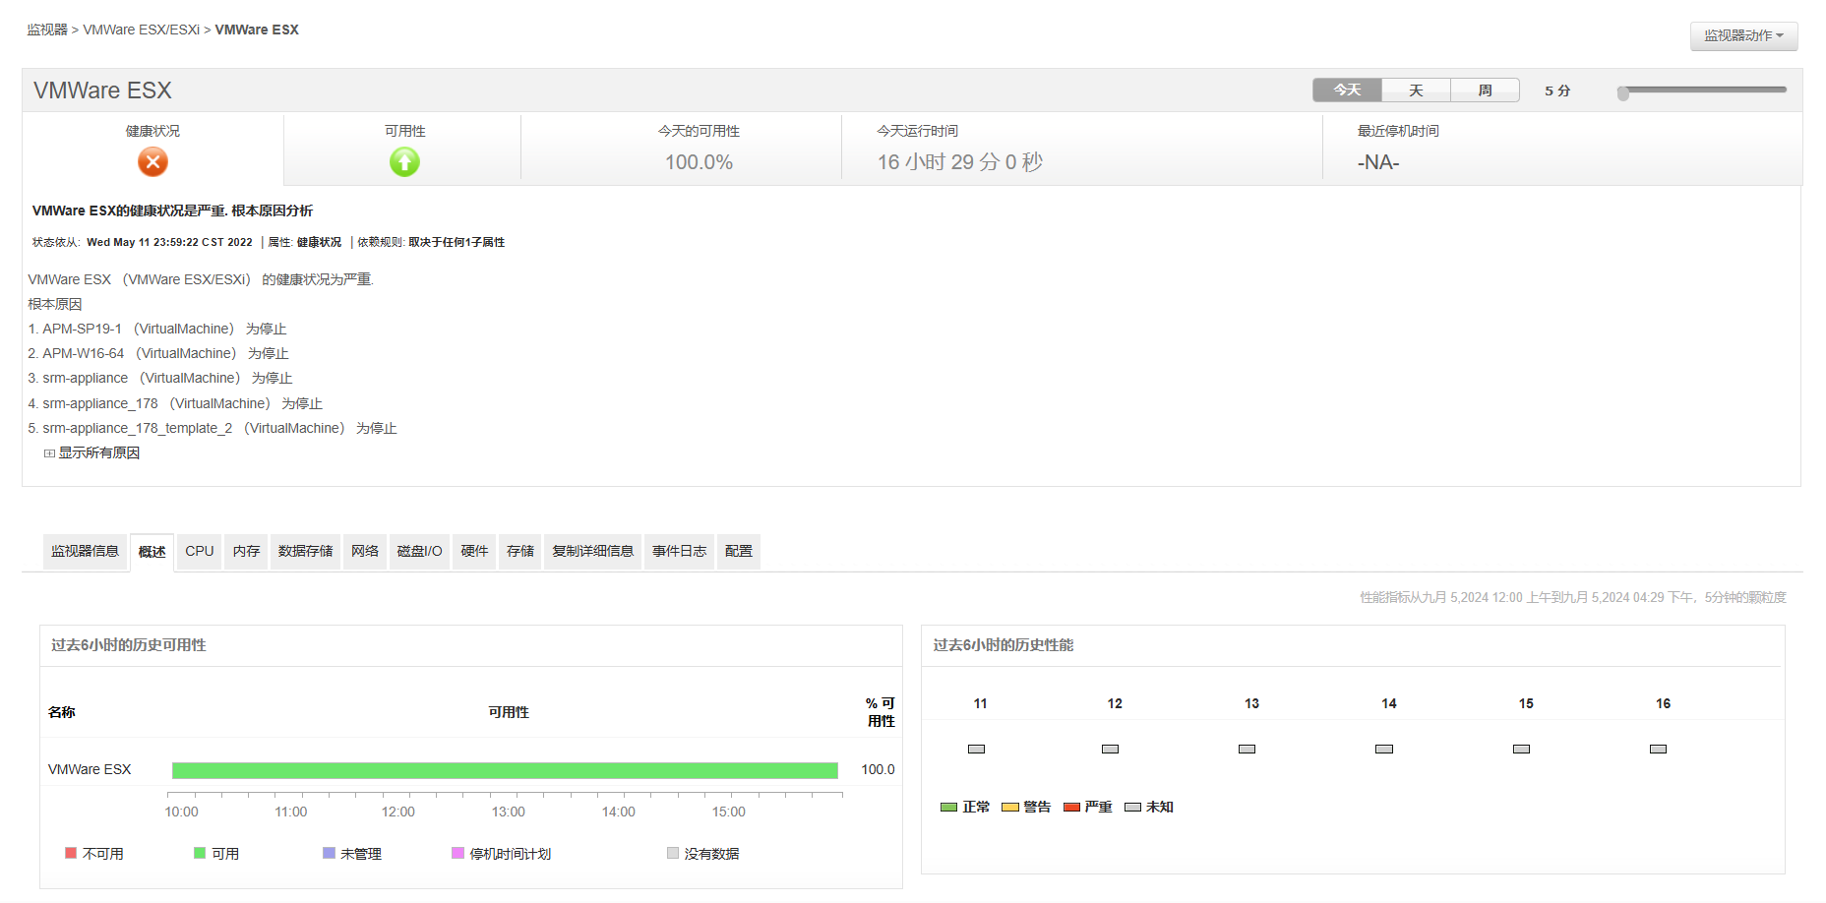Screen dimensions: 1826x903
Task: Click the polling interval slider handle
Action: (x=1623, y=92)
